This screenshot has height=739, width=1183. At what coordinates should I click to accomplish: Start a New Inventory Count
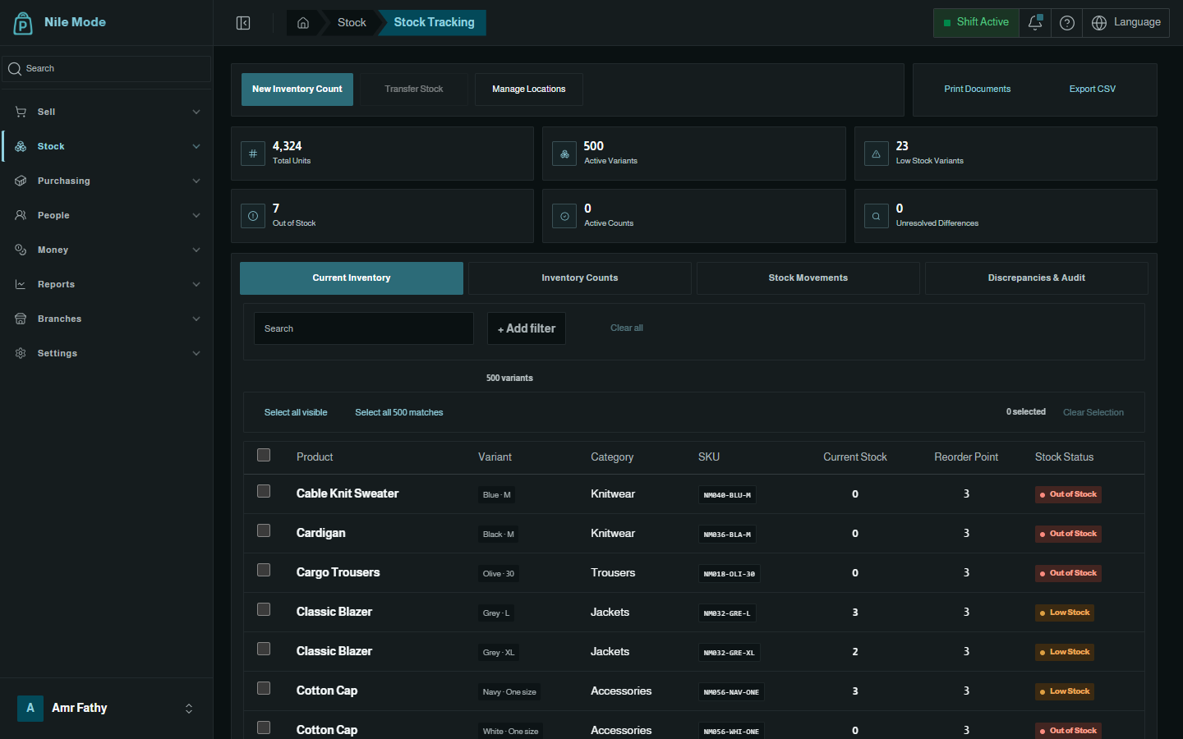(x=297, y=90)
